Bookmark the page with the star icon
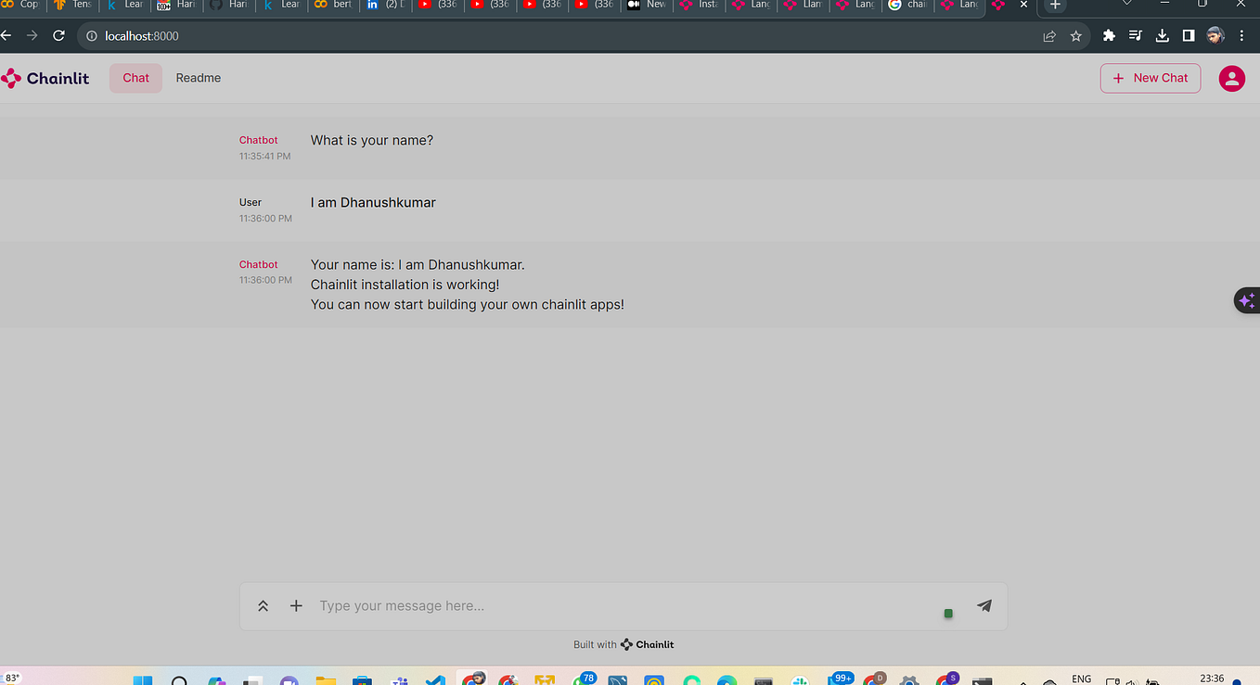This screenshot has width=1260, height=685. [x=1075, y=35]
